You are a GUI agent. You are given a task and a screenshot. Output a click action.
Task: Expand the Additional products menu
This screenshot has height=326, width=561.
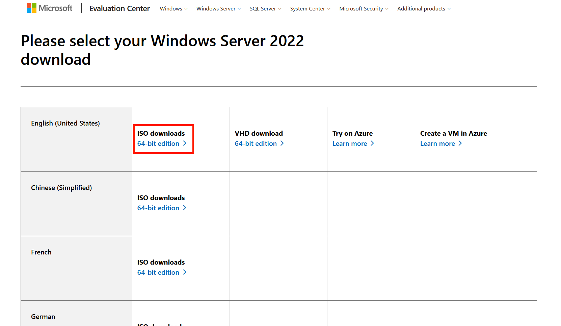[x=424, y=8]
